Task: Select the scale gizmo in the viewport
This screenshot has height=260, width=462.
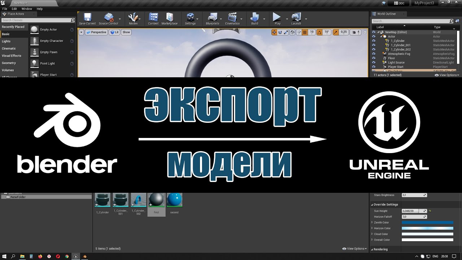Action: (x=286, y=32)
